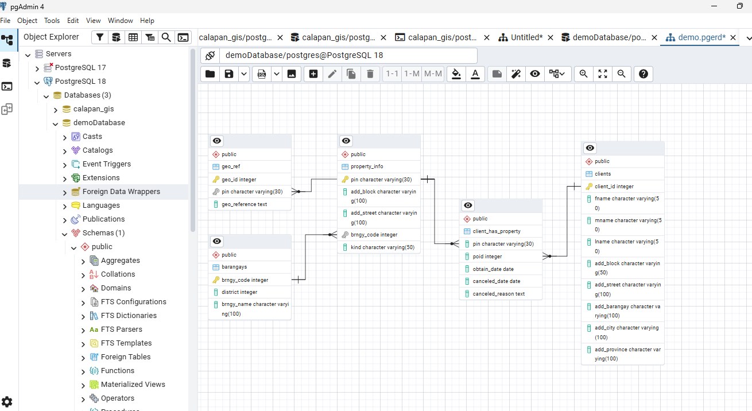This screenshot has height=411, width=752.
Task: Toggle eye icon on geo_ref table
Action: coord(217,141)
